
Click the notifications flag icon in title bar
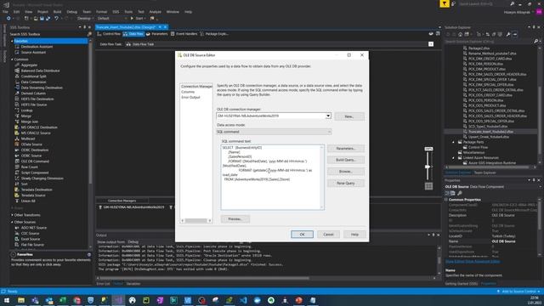(x=445, y=3)
